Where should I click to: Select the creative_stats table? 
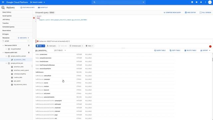coord(18,77)
